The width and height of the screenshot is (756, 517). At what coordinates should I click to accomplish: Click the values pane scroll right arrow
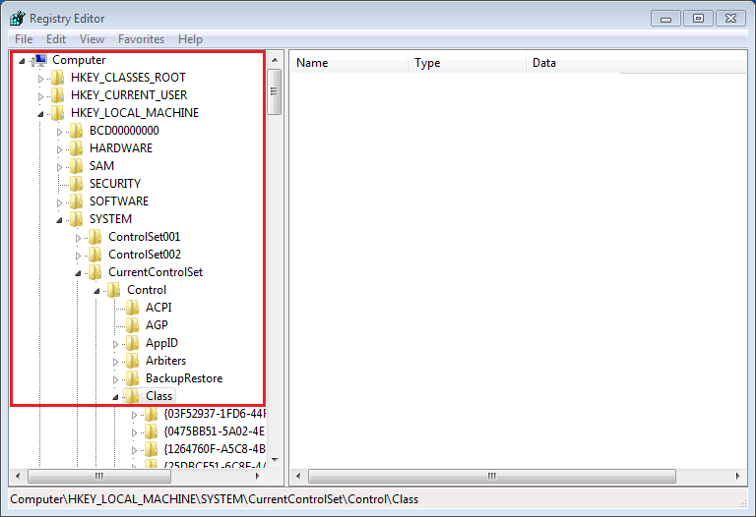coord(737,476)
